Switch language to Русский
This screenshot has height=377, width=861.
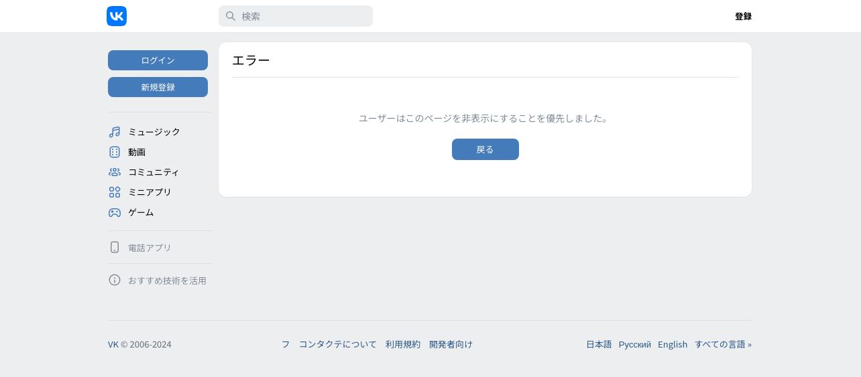[x=635, y=344]
